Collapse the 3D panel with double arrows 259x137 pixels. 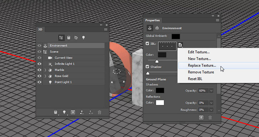(101, 25)
